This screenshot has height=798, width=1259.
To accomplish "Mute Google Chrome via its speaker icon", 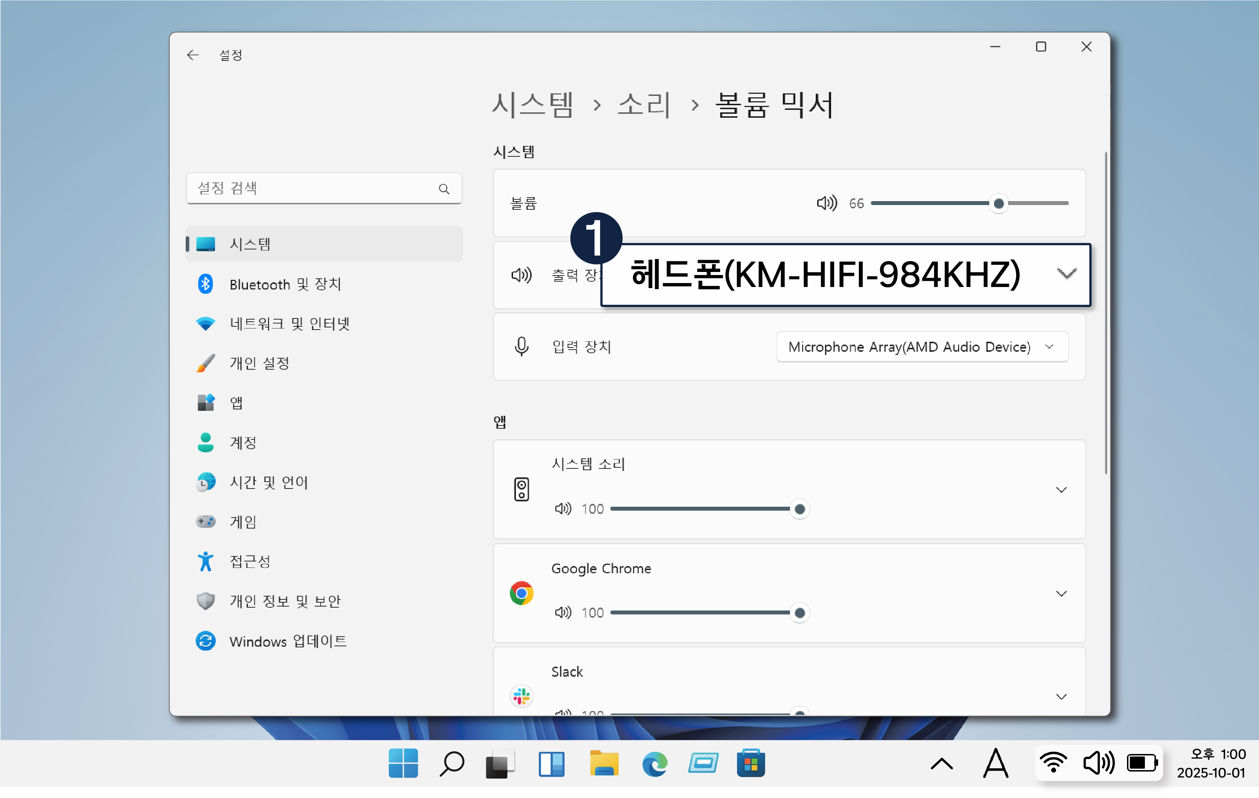I will click(562, 612).
